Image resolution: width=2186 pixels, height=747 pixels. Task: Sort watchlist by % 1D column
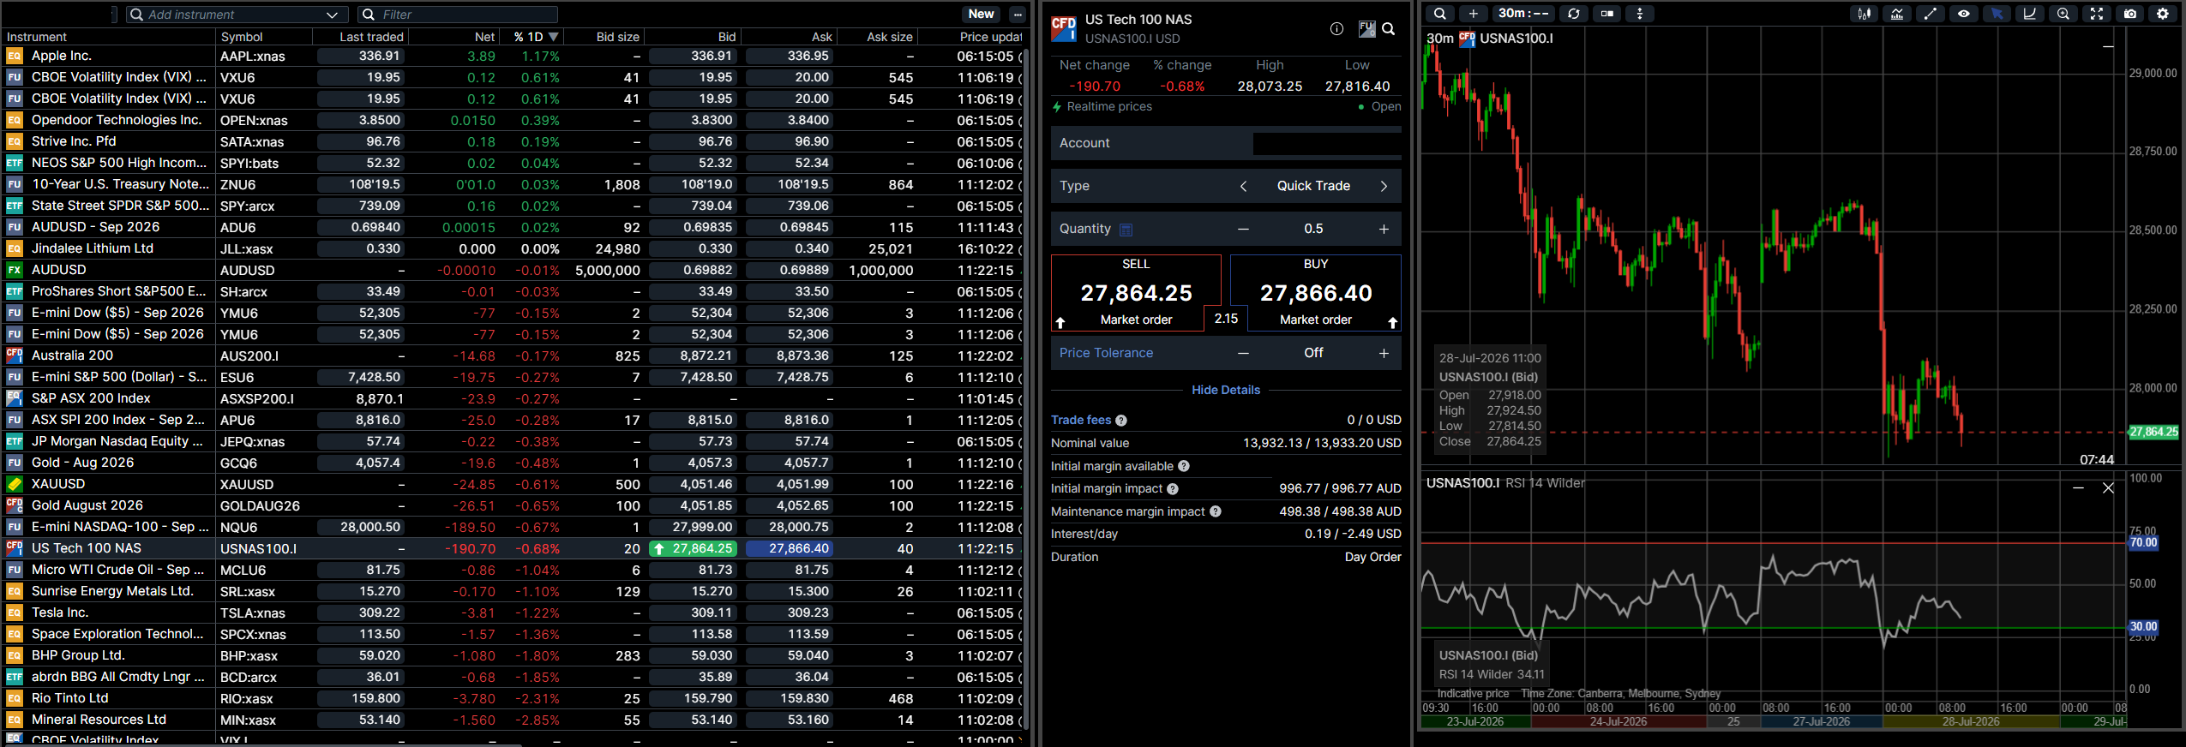click(535, 37)
